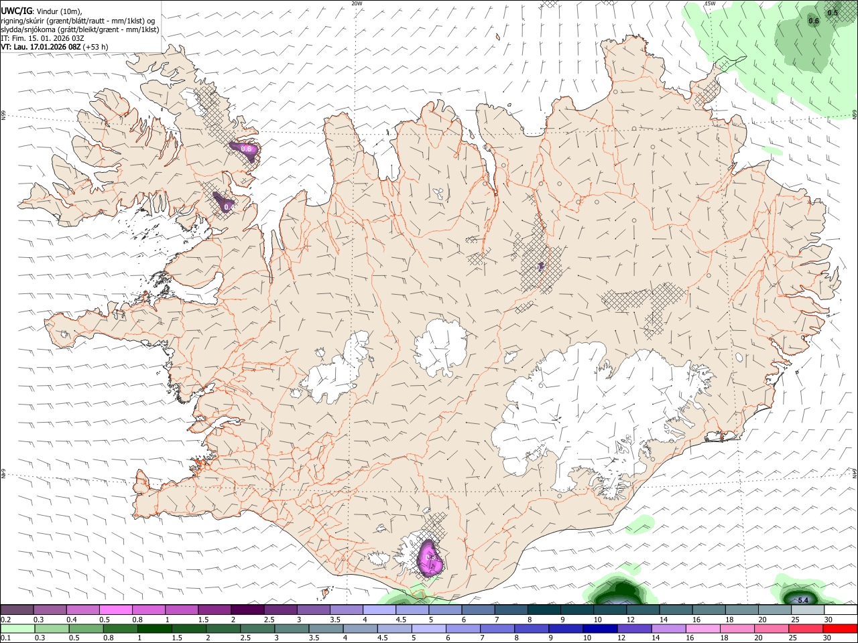The width and height of the screenshot is (858, 643).
Task: Click the bright pink 0.5 swatch in upper legend row
Action: pyautogui.click(x=116, y=610)
